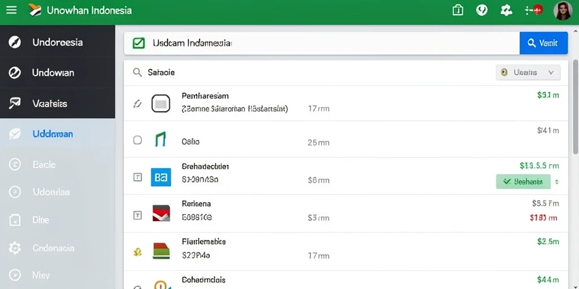Click the red checkmark icon for Rerisena
579x289 pixels.
[x=161, y=213]
